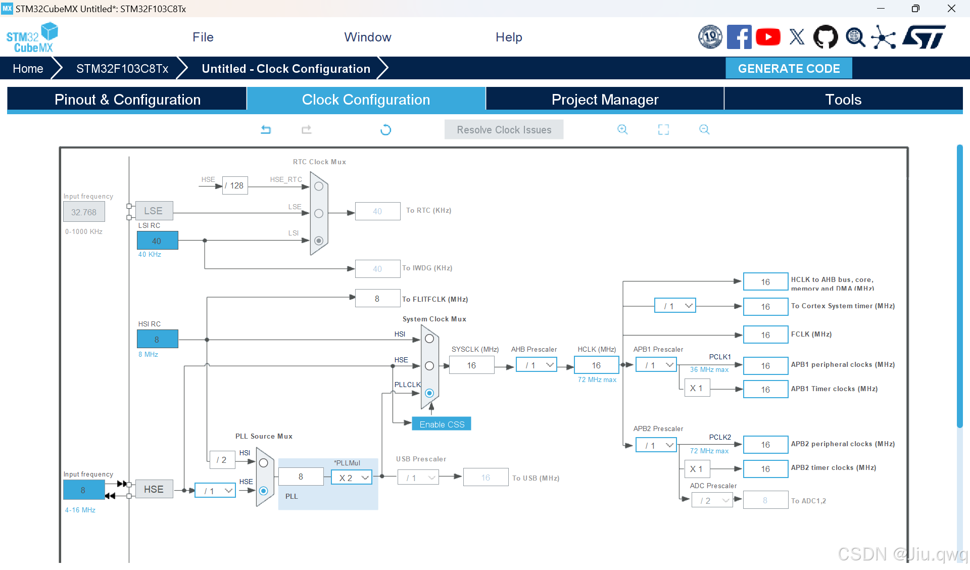Image resolution: width=970 pixels, height=570 pixels.
Task: Click the Enable CSS button
Action: point(442,424)
